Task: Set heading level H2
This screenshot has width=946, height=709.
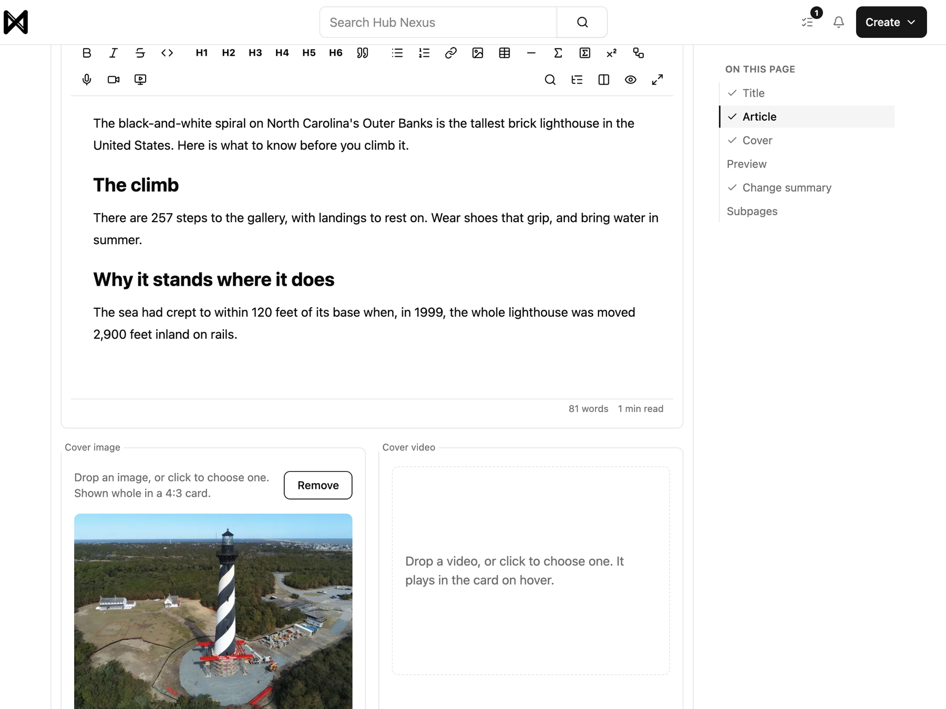Action: (229, 53)
